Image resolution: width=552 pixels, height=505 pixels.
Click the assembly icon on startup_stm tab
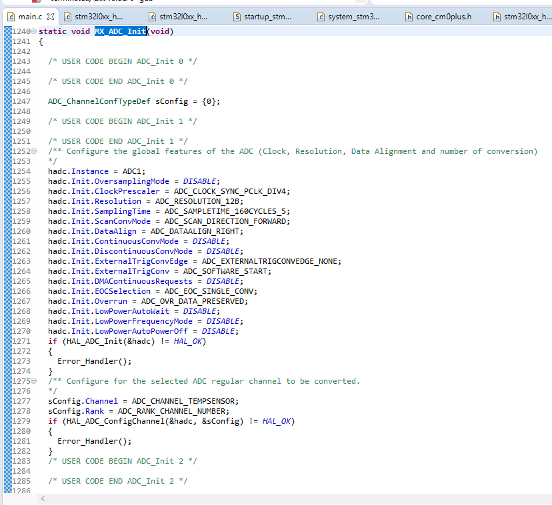[237, 16]
